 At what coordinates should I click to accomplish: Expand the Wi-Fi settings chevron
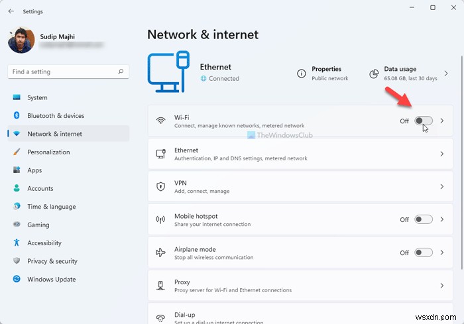(442, 121)
